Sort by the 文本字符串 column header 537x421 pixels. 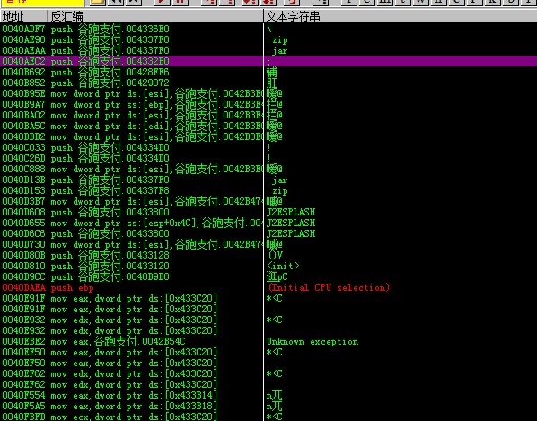pos(401,16)
